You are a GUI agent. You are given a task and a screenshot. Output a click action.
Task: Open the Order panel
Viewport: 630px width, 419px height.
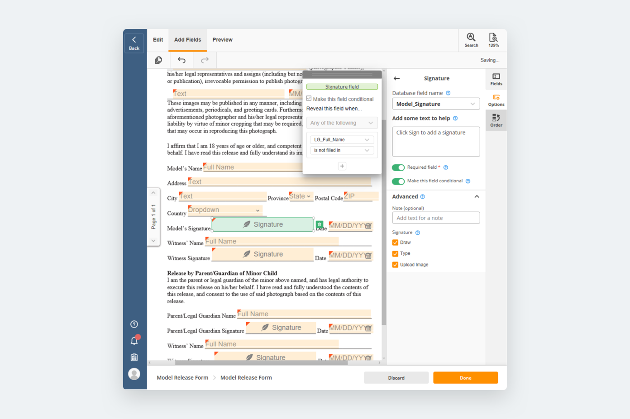[496, 120]
